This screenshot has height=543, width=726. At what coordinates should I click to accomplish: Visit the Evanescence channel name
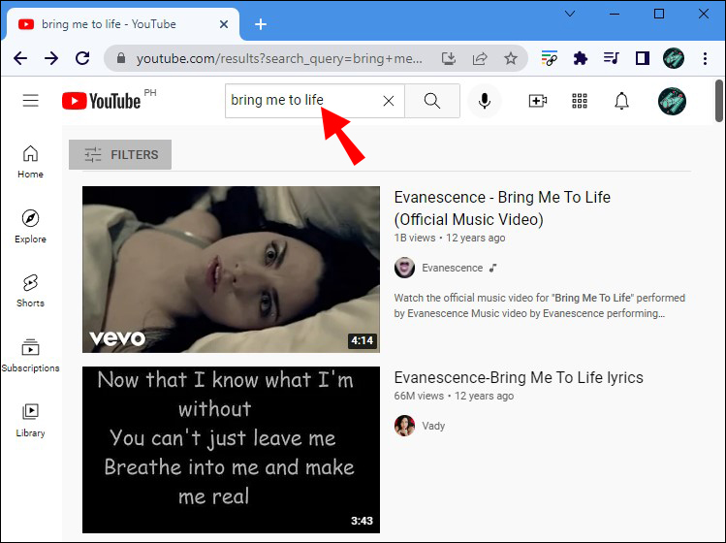click(452, 268)
